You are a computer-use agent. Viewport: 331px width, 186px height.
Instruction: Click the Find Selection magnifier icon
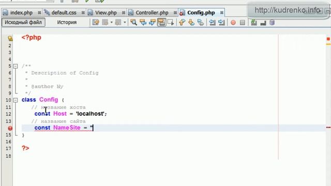tap(133, 22)
